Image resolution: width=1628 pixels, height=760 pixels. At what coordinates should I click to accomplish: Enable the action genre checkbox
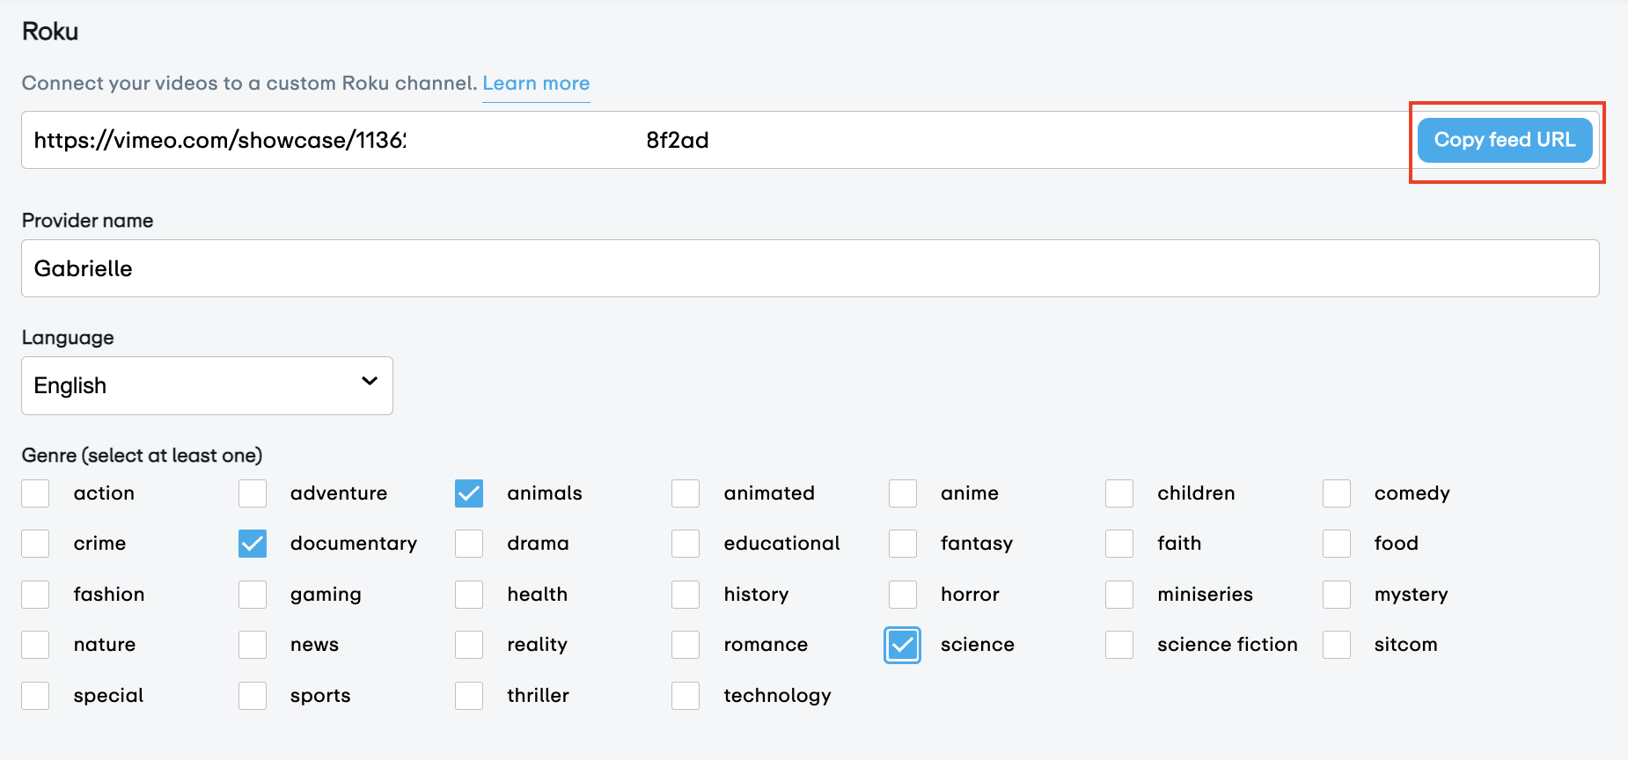click(35, 493)
